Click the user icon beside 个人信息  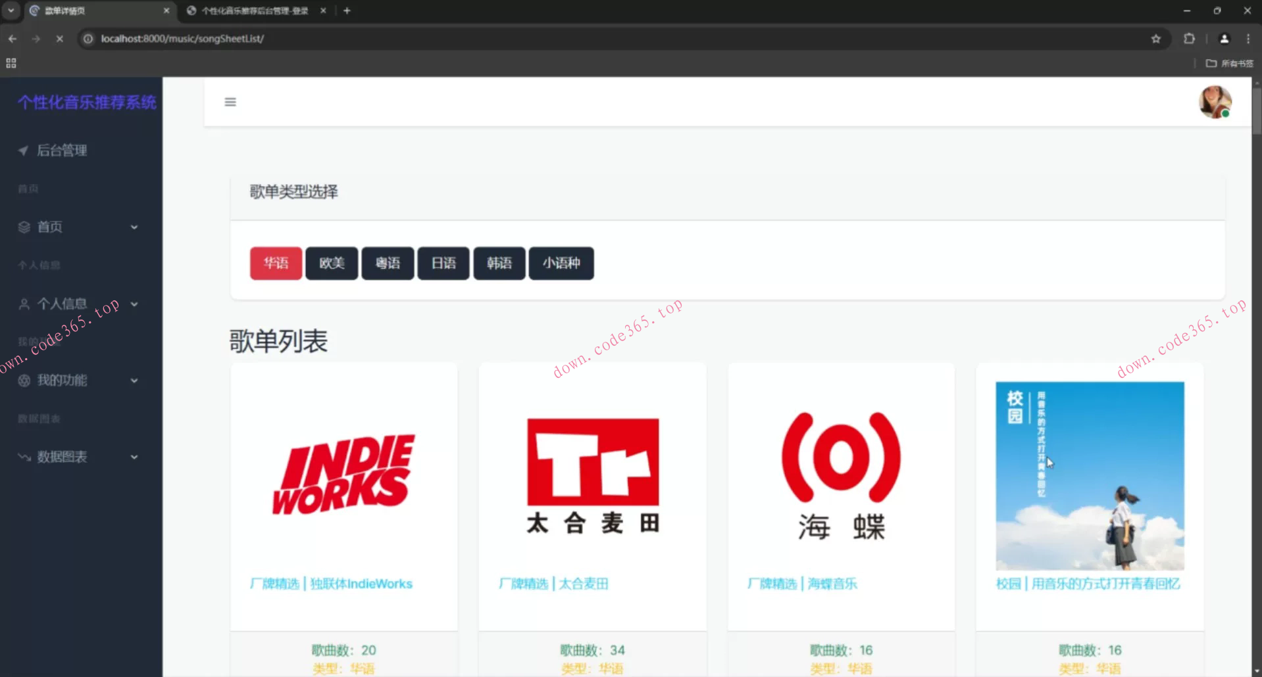click(x=24, y=304)
